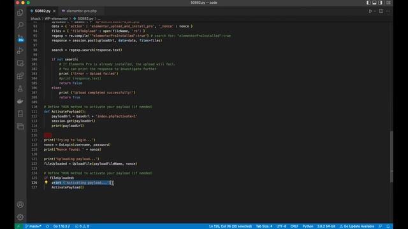Toggle the bottom panel layout icon
This screenshot has height=229, width=408.
coord(374,3)
